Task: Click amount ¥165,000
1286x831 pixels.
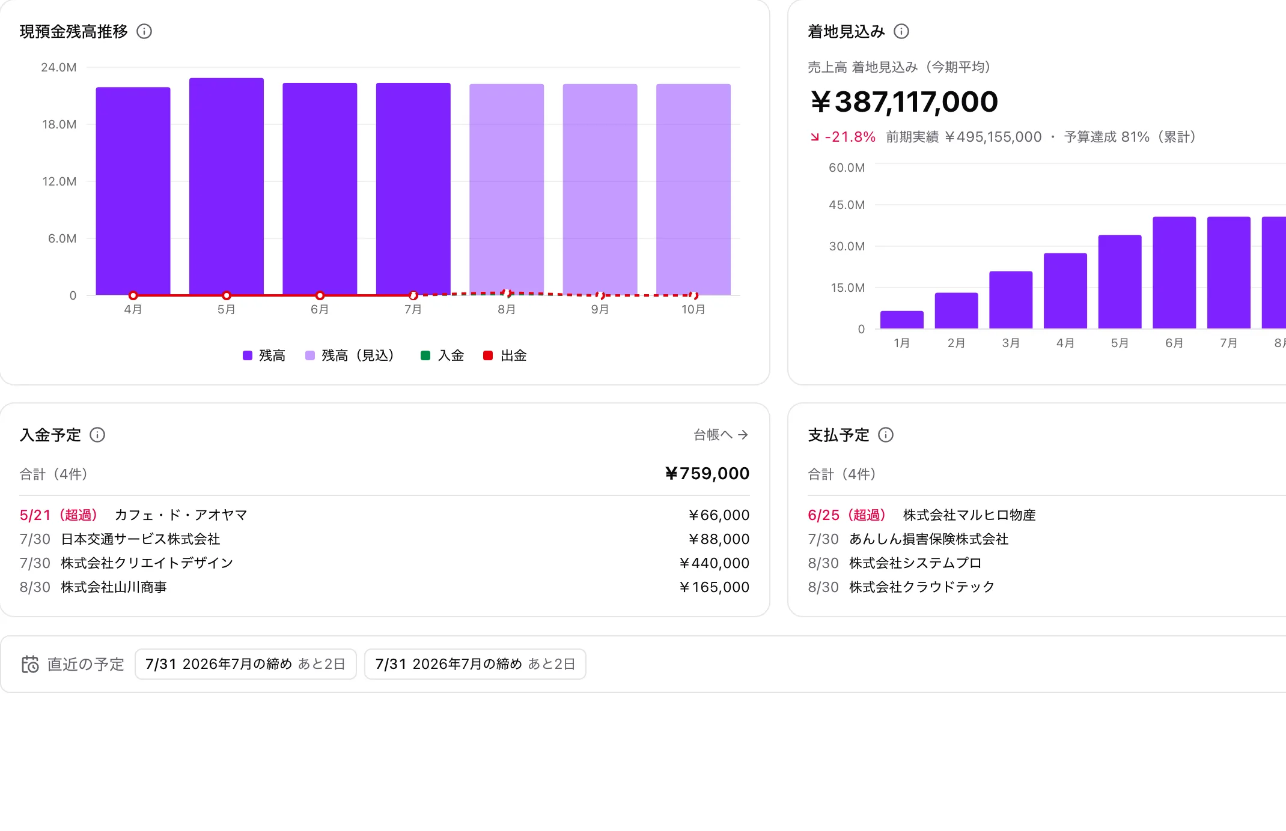Action: (714, 587)
